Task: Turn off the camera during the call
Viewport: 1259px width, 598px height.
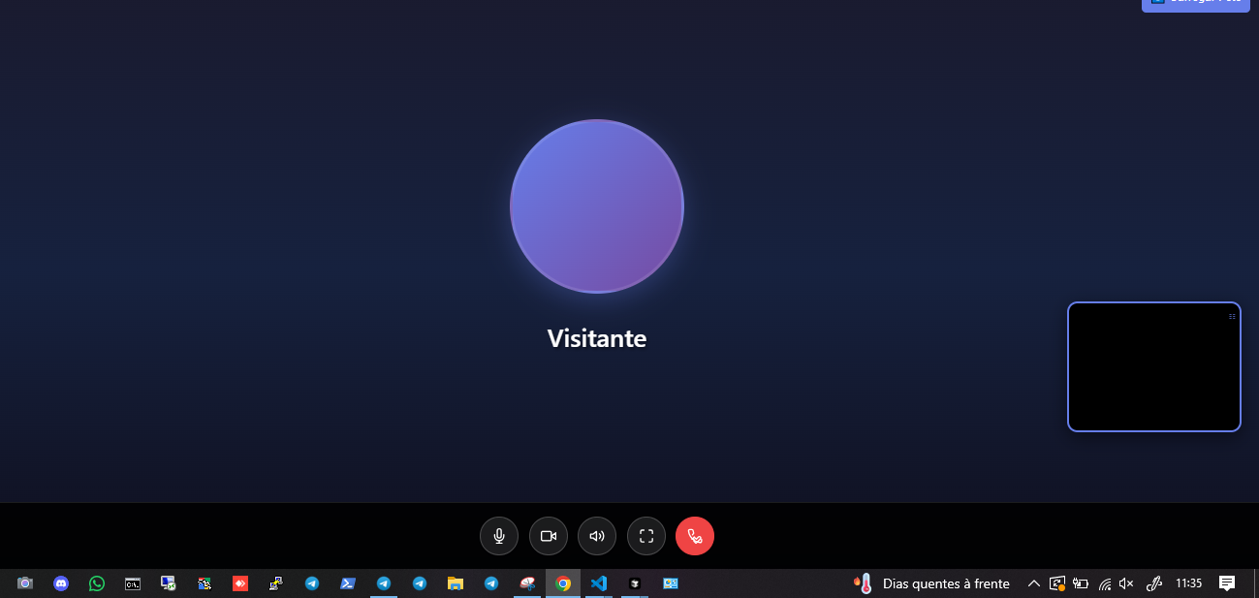Action: (x=548, y=535)
